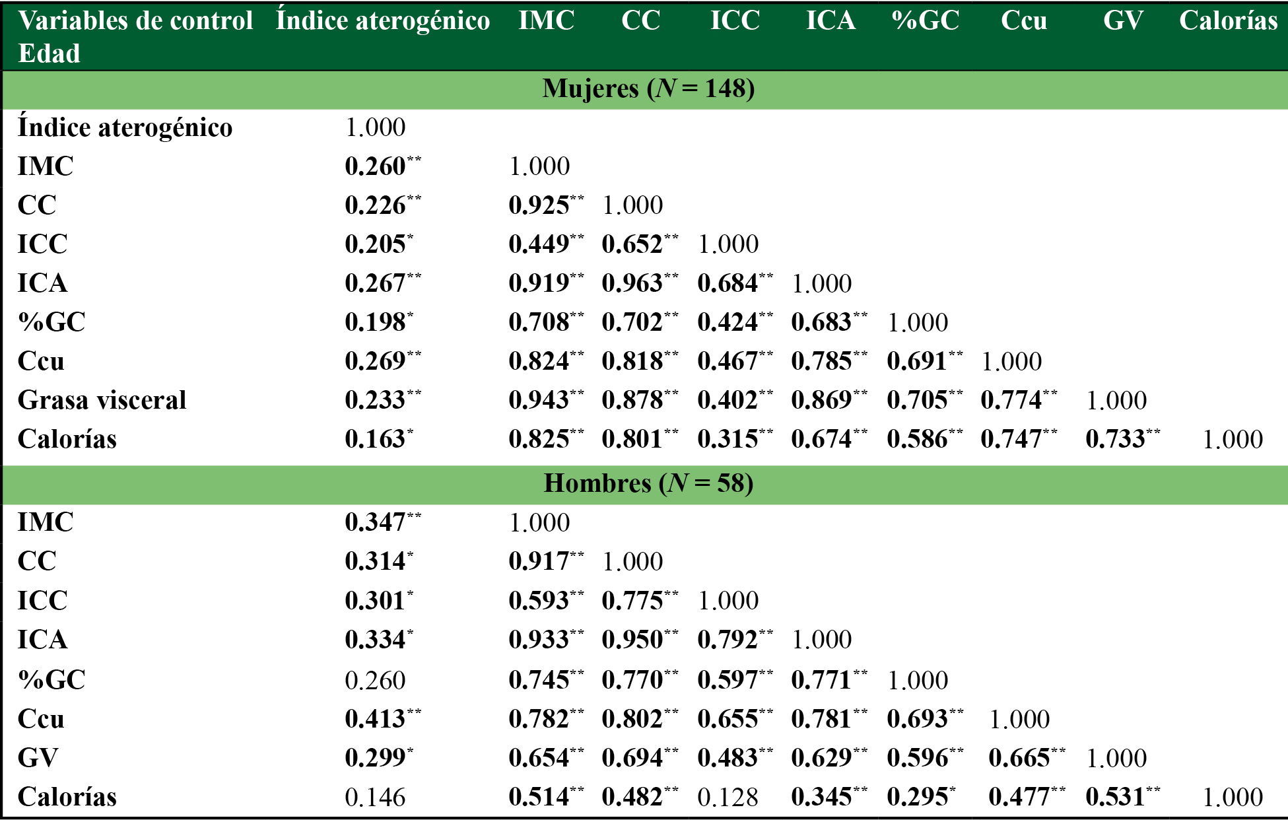Image resolution: width=1288 pixels, height=820 pixels.
Task: Click the 'Ccu' column header
Action: click(x=1023, y=20)
